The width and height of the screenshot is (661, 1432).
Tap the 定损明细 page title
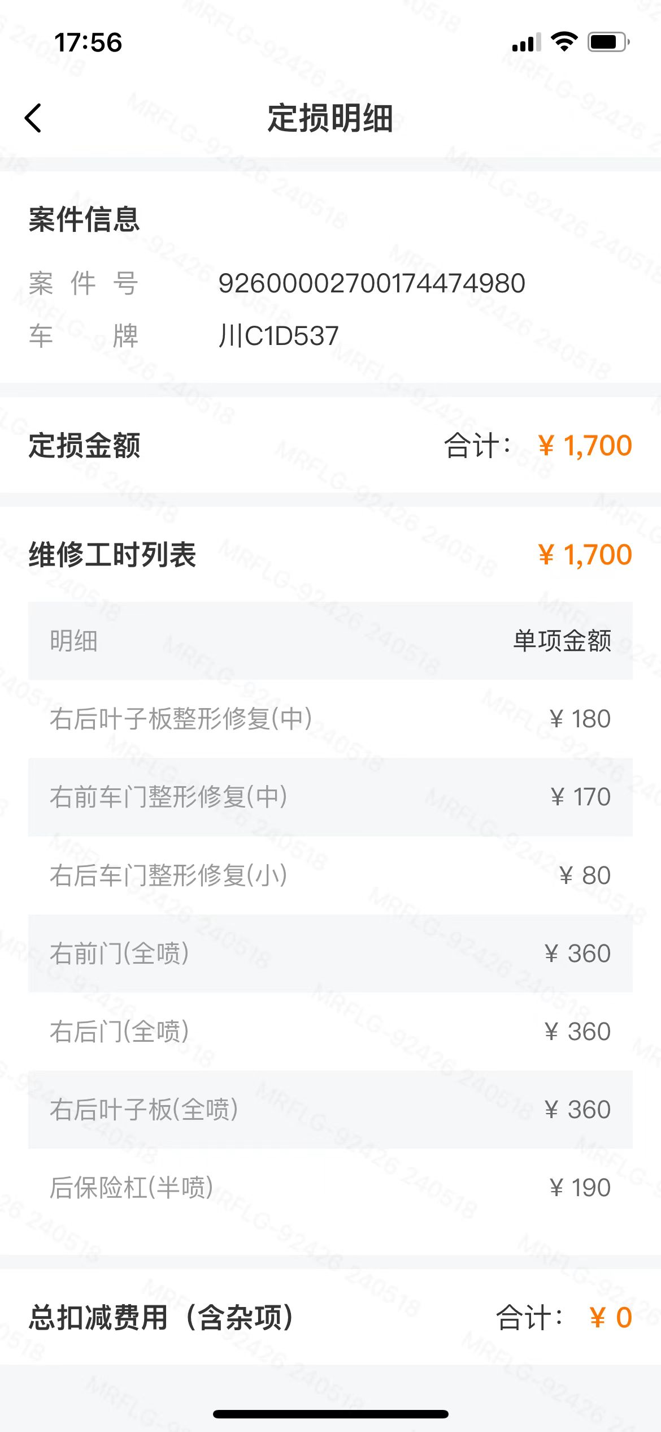(x=330, y=118)
